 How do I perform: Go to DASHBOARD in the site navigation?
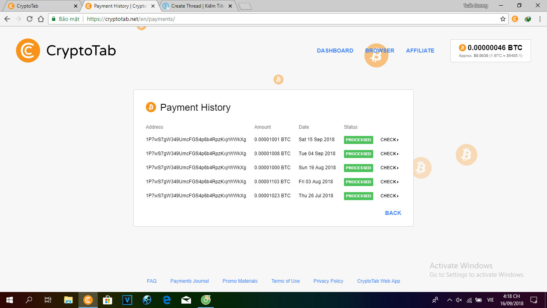coord(335,51)
